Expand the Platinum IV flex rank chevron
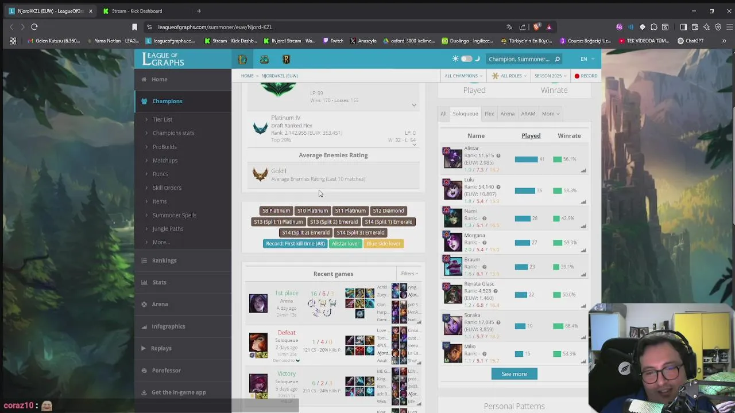Screen dimensions: 735x413 pos(414,144)
